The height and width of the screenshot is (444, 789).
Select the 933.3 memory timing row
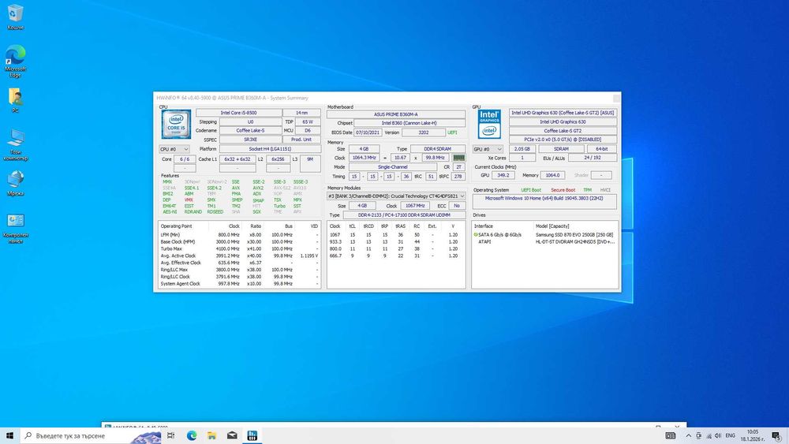[395, 242]
